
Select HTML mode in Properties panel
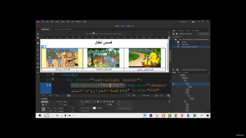45,102
